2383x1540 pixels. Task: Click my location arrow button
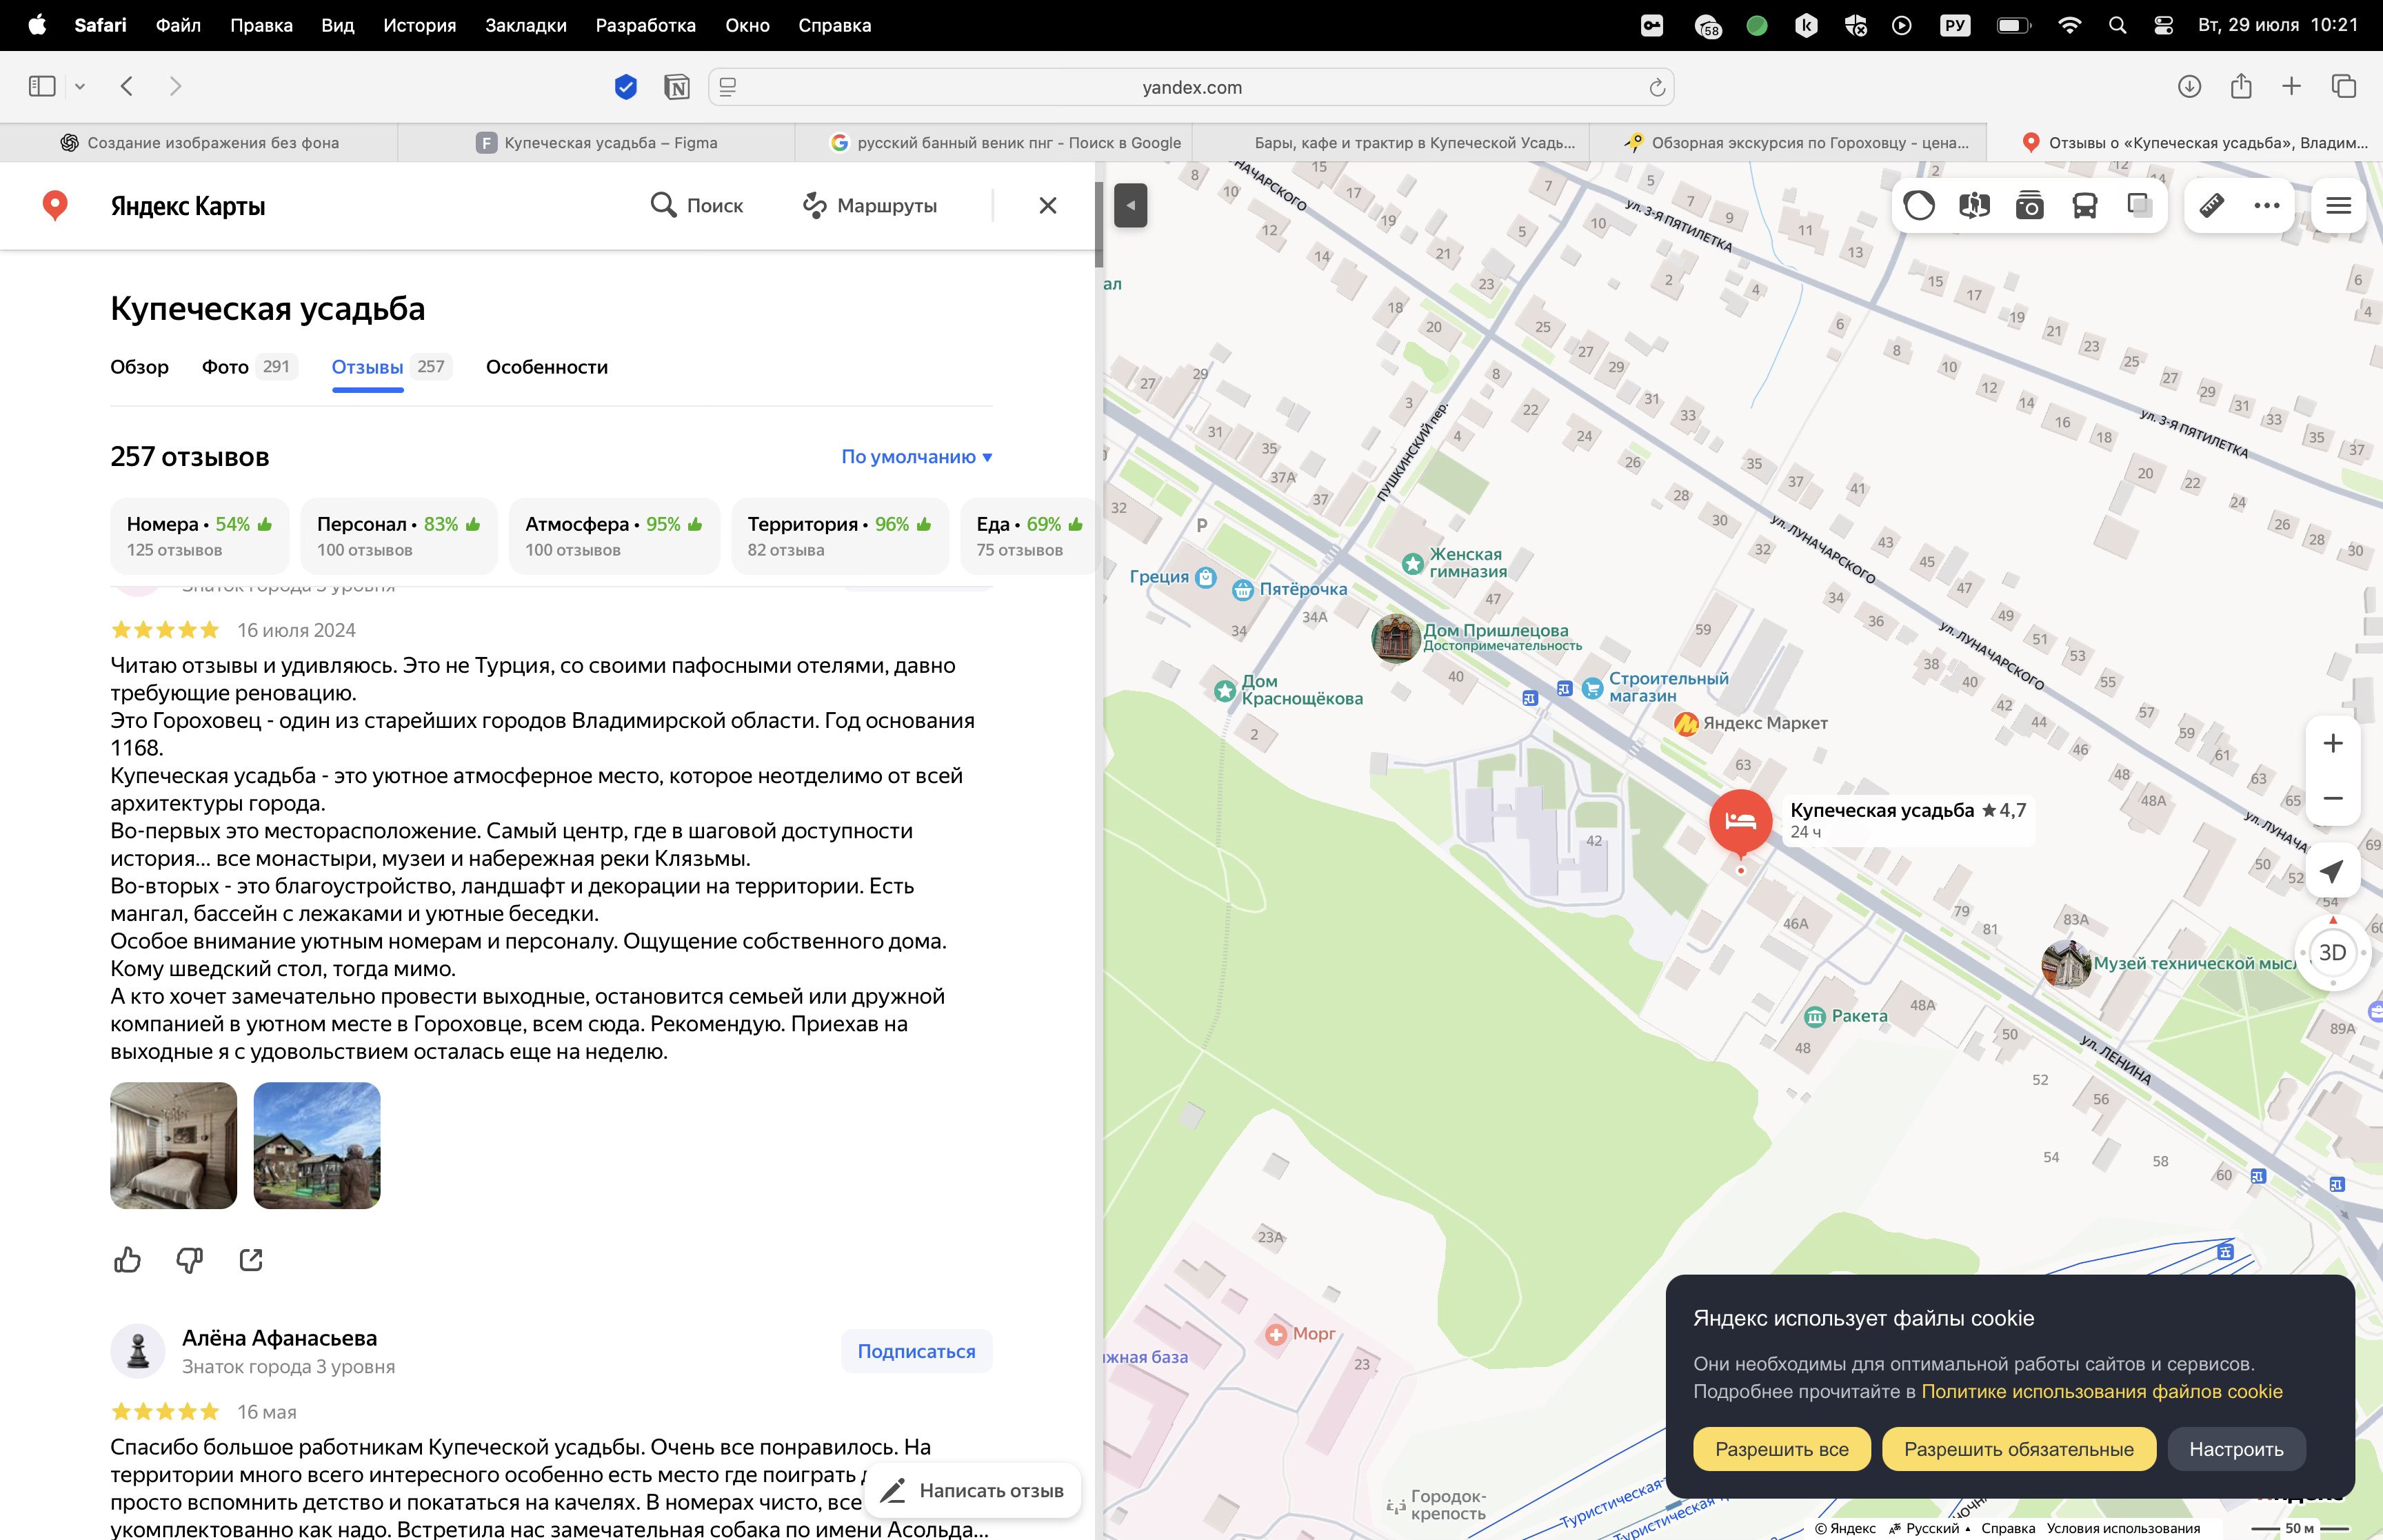click(2332, 871)
